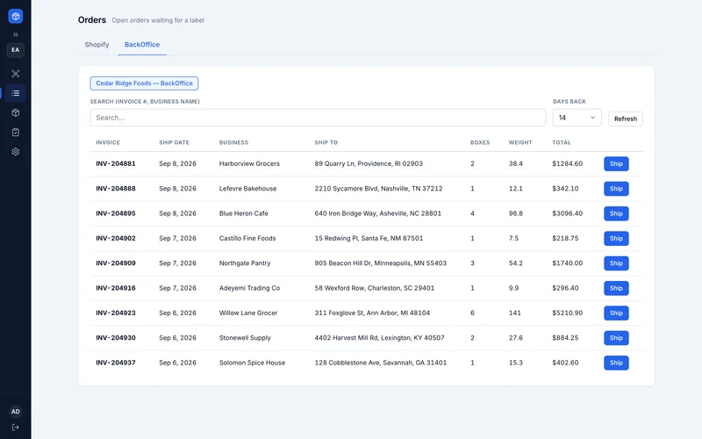Expand the sidebar with double-chevron icon

tap(16, 34)
